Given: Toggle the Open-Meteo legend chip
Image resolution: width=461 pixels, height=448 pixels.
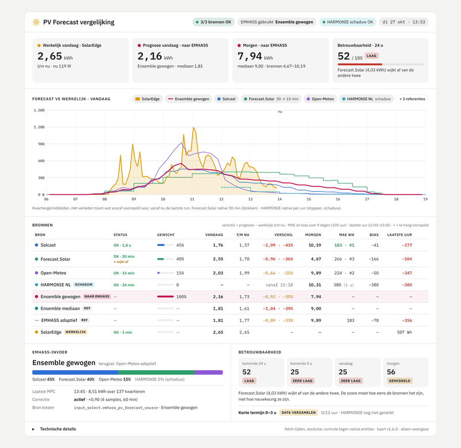Looking at the screenshot, I should click(320, 99).
